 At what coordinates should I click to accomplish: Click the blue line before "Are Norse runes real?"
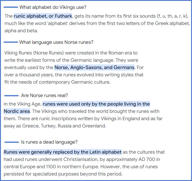click(x=11, y=96)
